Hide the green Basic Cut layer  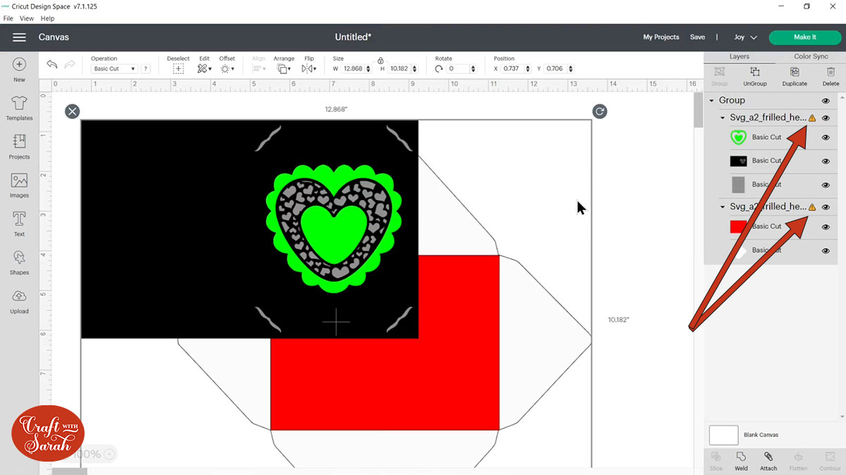[825, 137]
